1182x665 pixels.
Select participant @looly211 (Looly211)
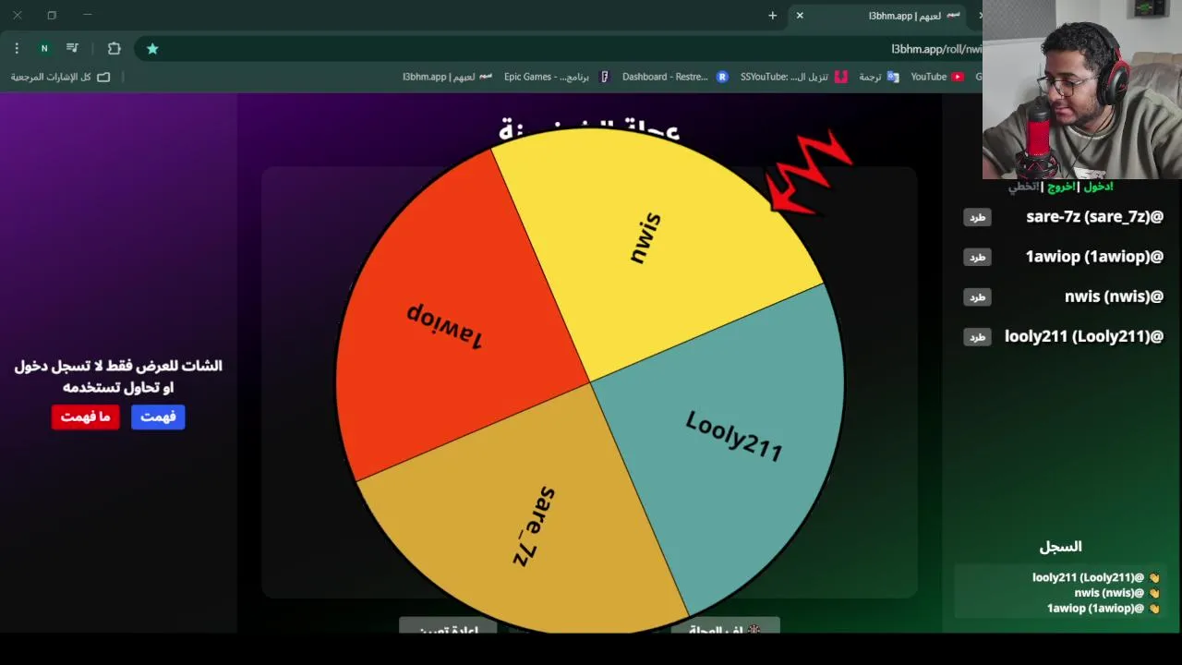tap(1084, 336)
